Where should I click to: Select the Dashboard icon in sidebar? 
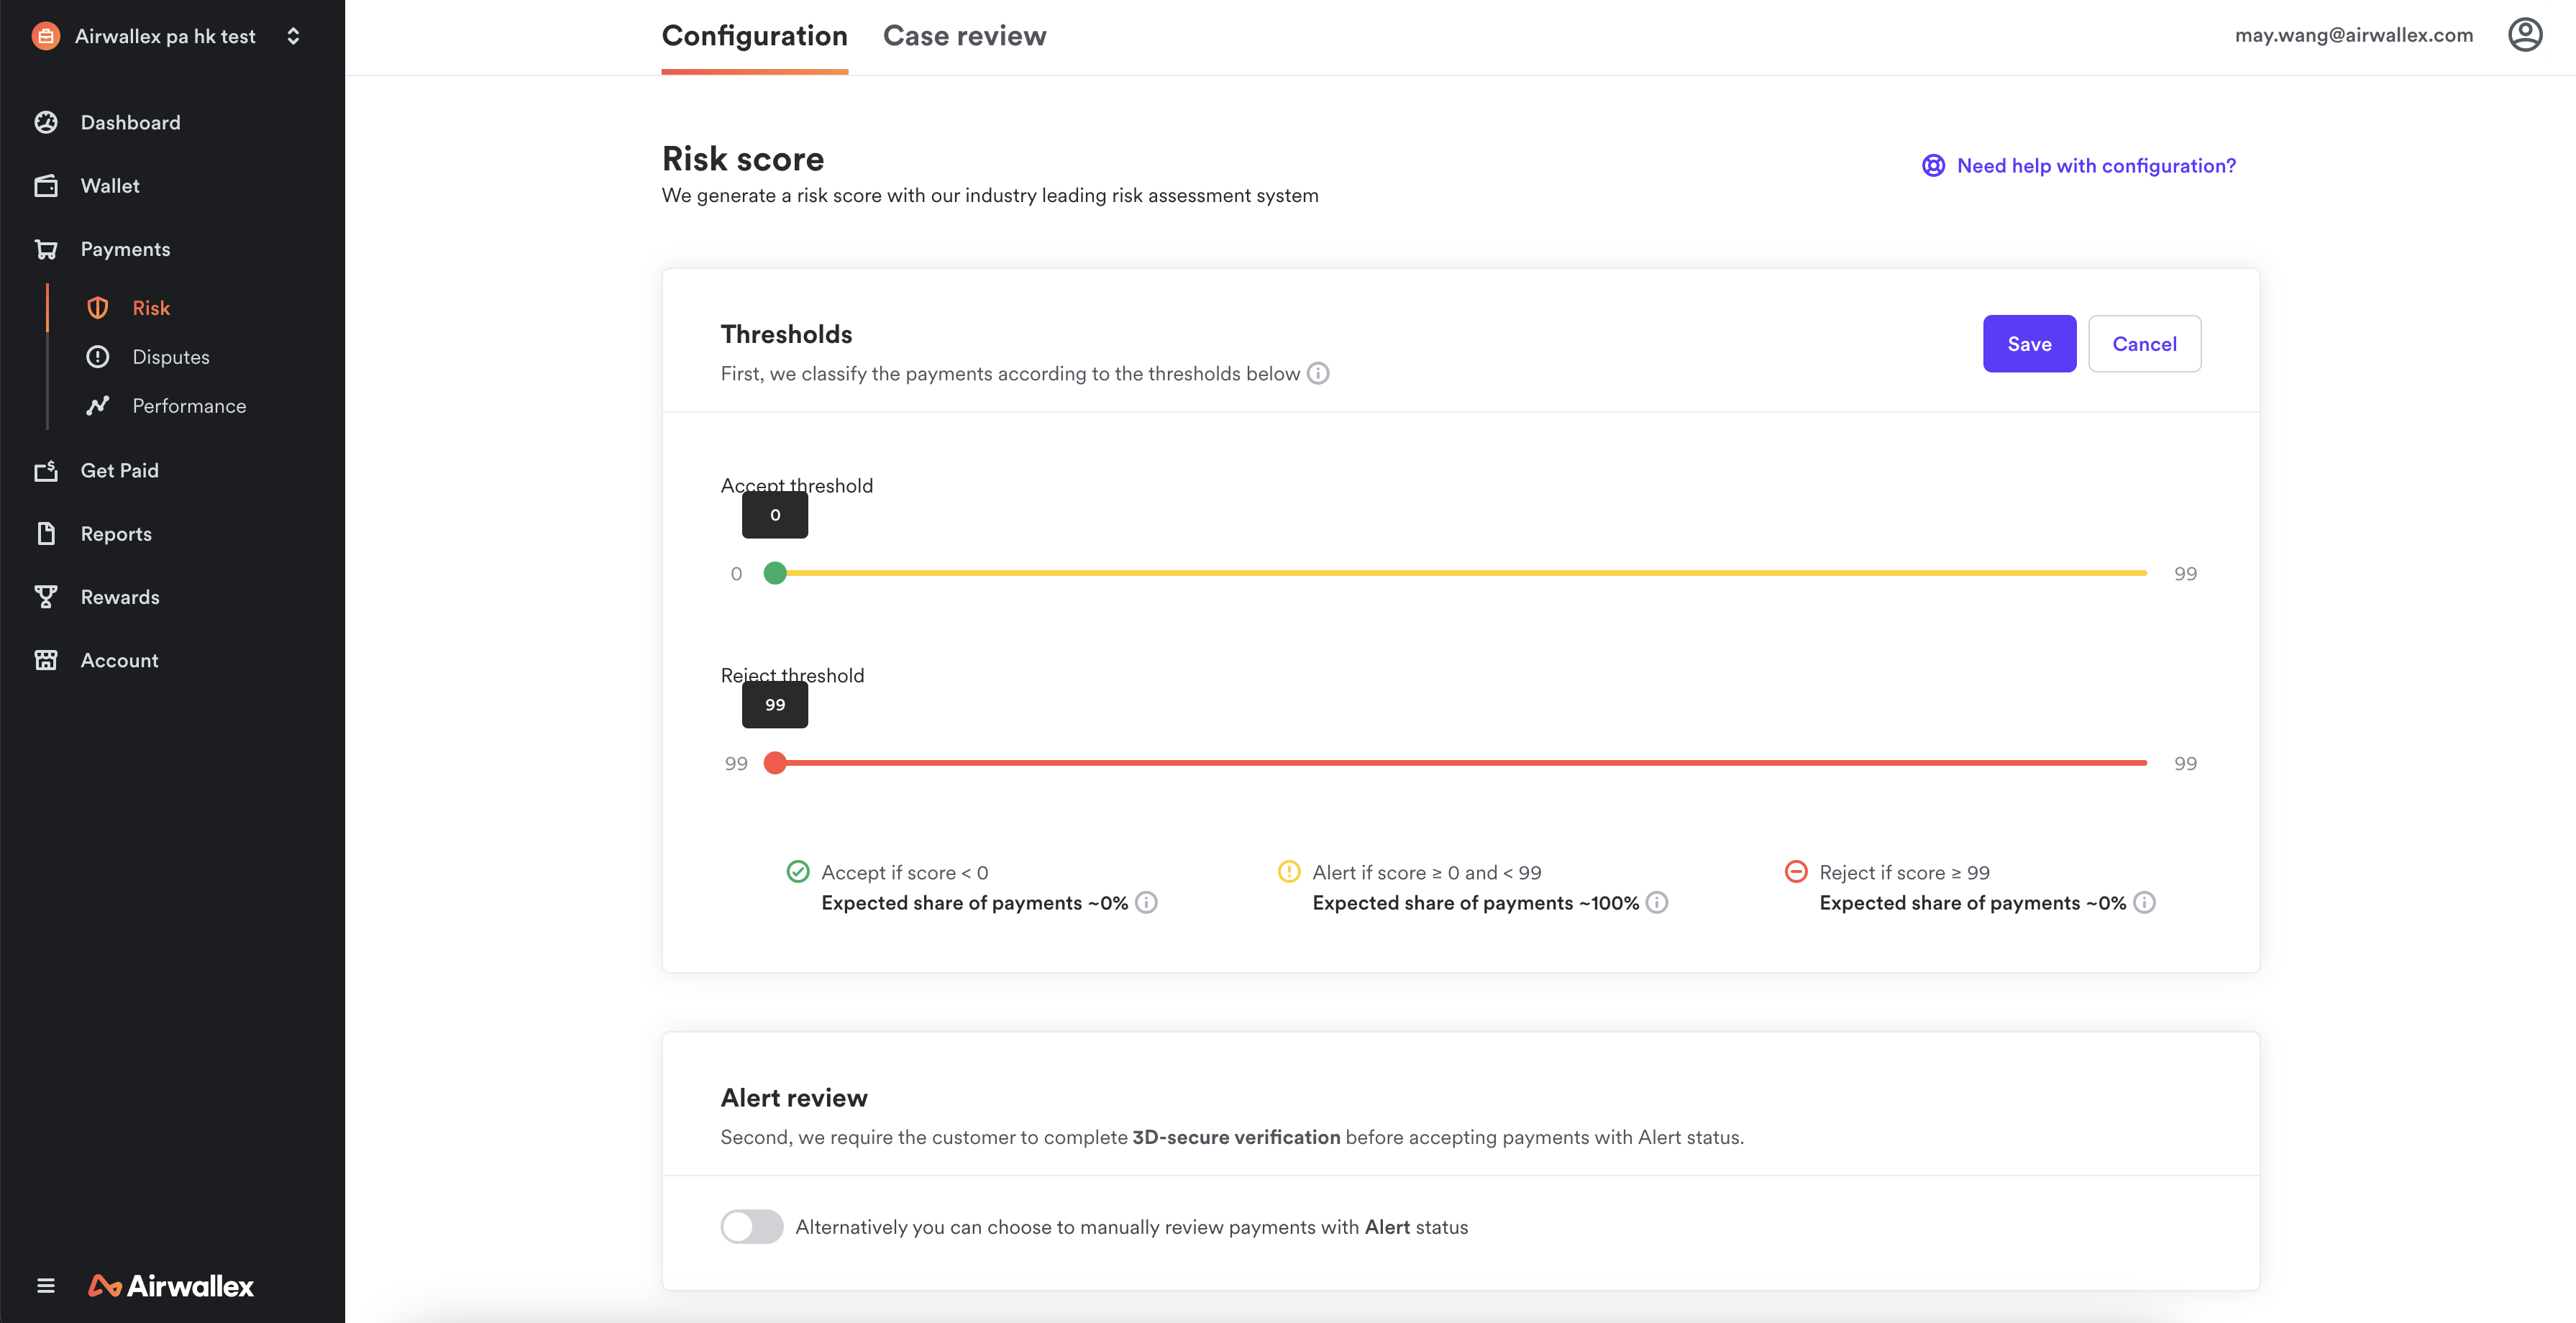pos(46,121)
